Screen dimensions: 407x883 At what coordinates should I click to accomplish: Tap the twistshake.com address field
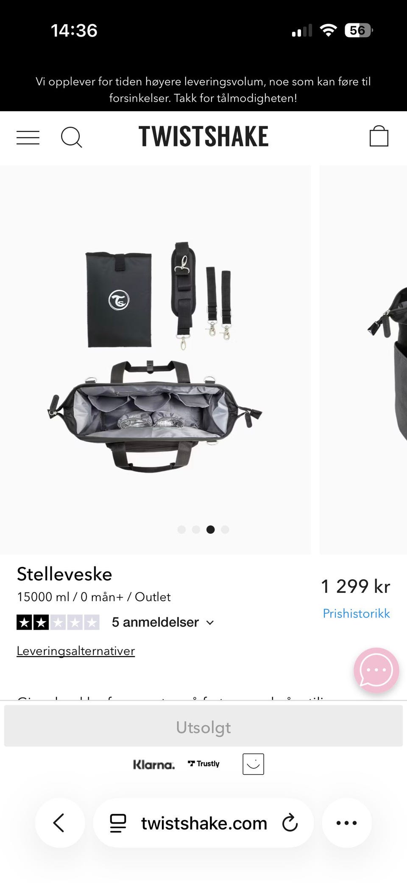click(x=203, y=823)
